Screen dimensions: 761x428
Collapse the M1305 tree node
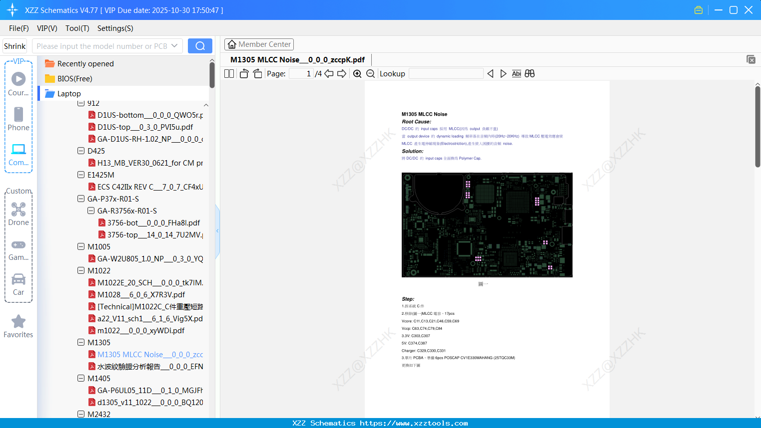(81, 342)
